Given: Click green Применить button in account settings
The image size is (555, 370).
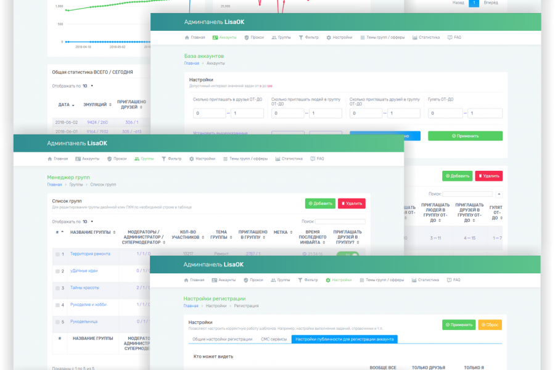Looking at the screenshot, I should 465,136.
